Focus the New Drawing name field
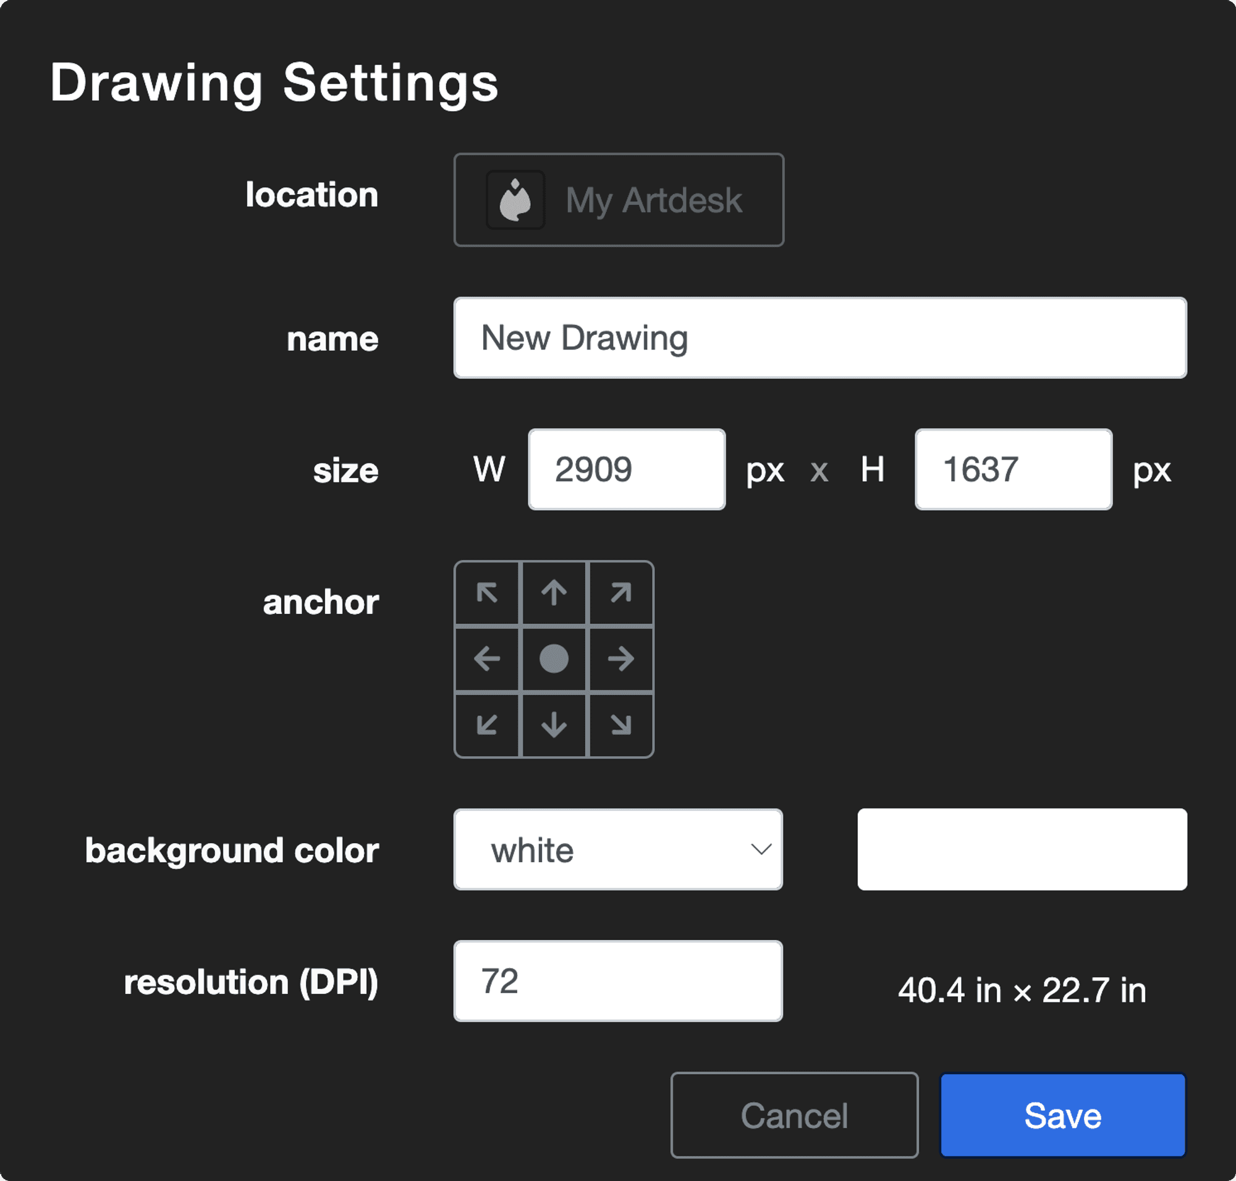Image resolution: width=1236 pixels, height=1181 pixels. pyautogui.click(x=819, y=338)
